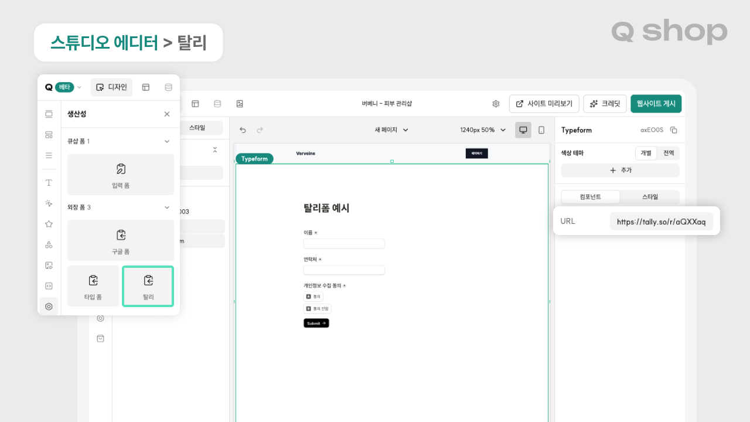This screenshot has height=422, width=750.
Task: Add the 타입 폼 component
Action: (x=93, y=286)
